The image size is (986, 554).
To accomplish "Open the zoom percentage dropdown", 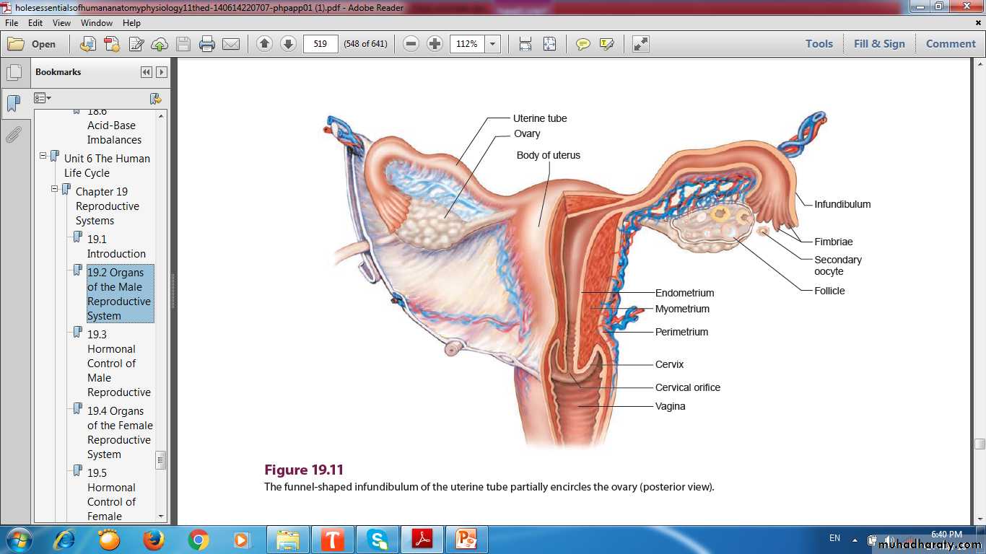I will tap(493, 44).
